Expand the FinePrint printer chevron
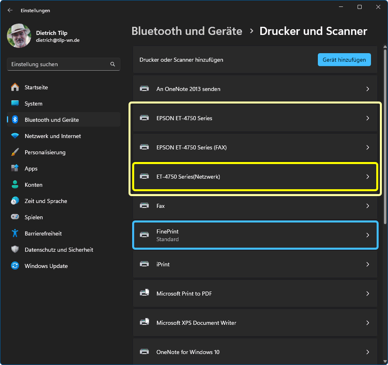The width and height of the screenshot is (388, 365). pos(368,235)
